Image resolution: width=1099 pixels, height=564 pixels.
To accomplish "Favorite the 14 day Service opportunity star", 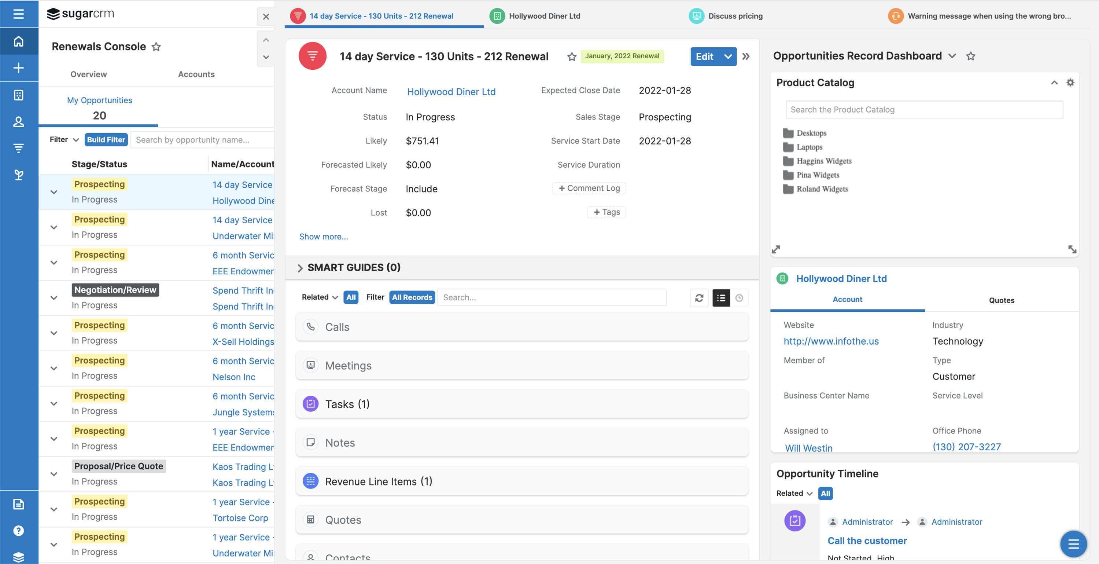I will point(572,57).
